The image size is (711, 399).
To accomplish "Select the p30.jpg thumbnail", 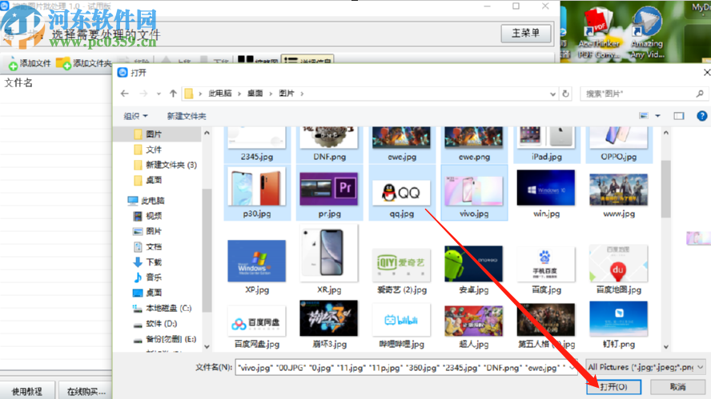I will click(x=257, y=193).
